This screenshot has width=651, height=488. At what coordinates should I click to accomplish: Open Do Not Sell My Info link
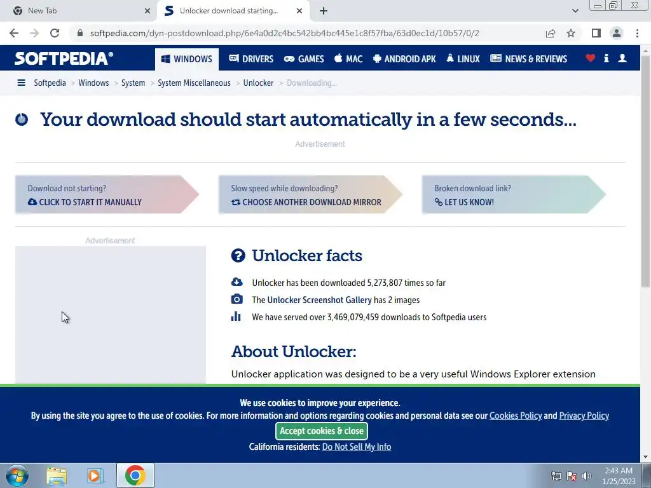coord(357,447)
